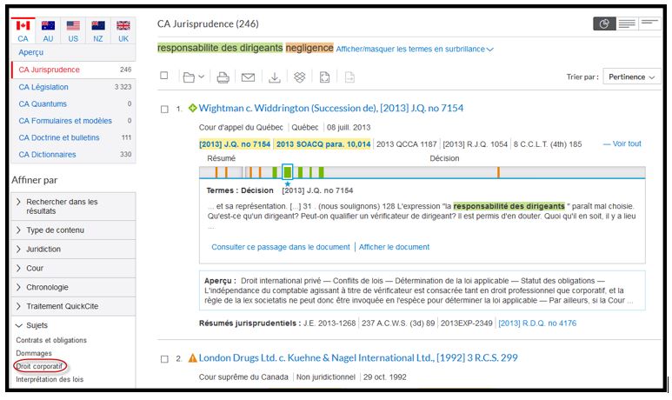This screenshot has width=672, height=400.
Task: Switch to the AU flag tab
Action: (48, 30)
